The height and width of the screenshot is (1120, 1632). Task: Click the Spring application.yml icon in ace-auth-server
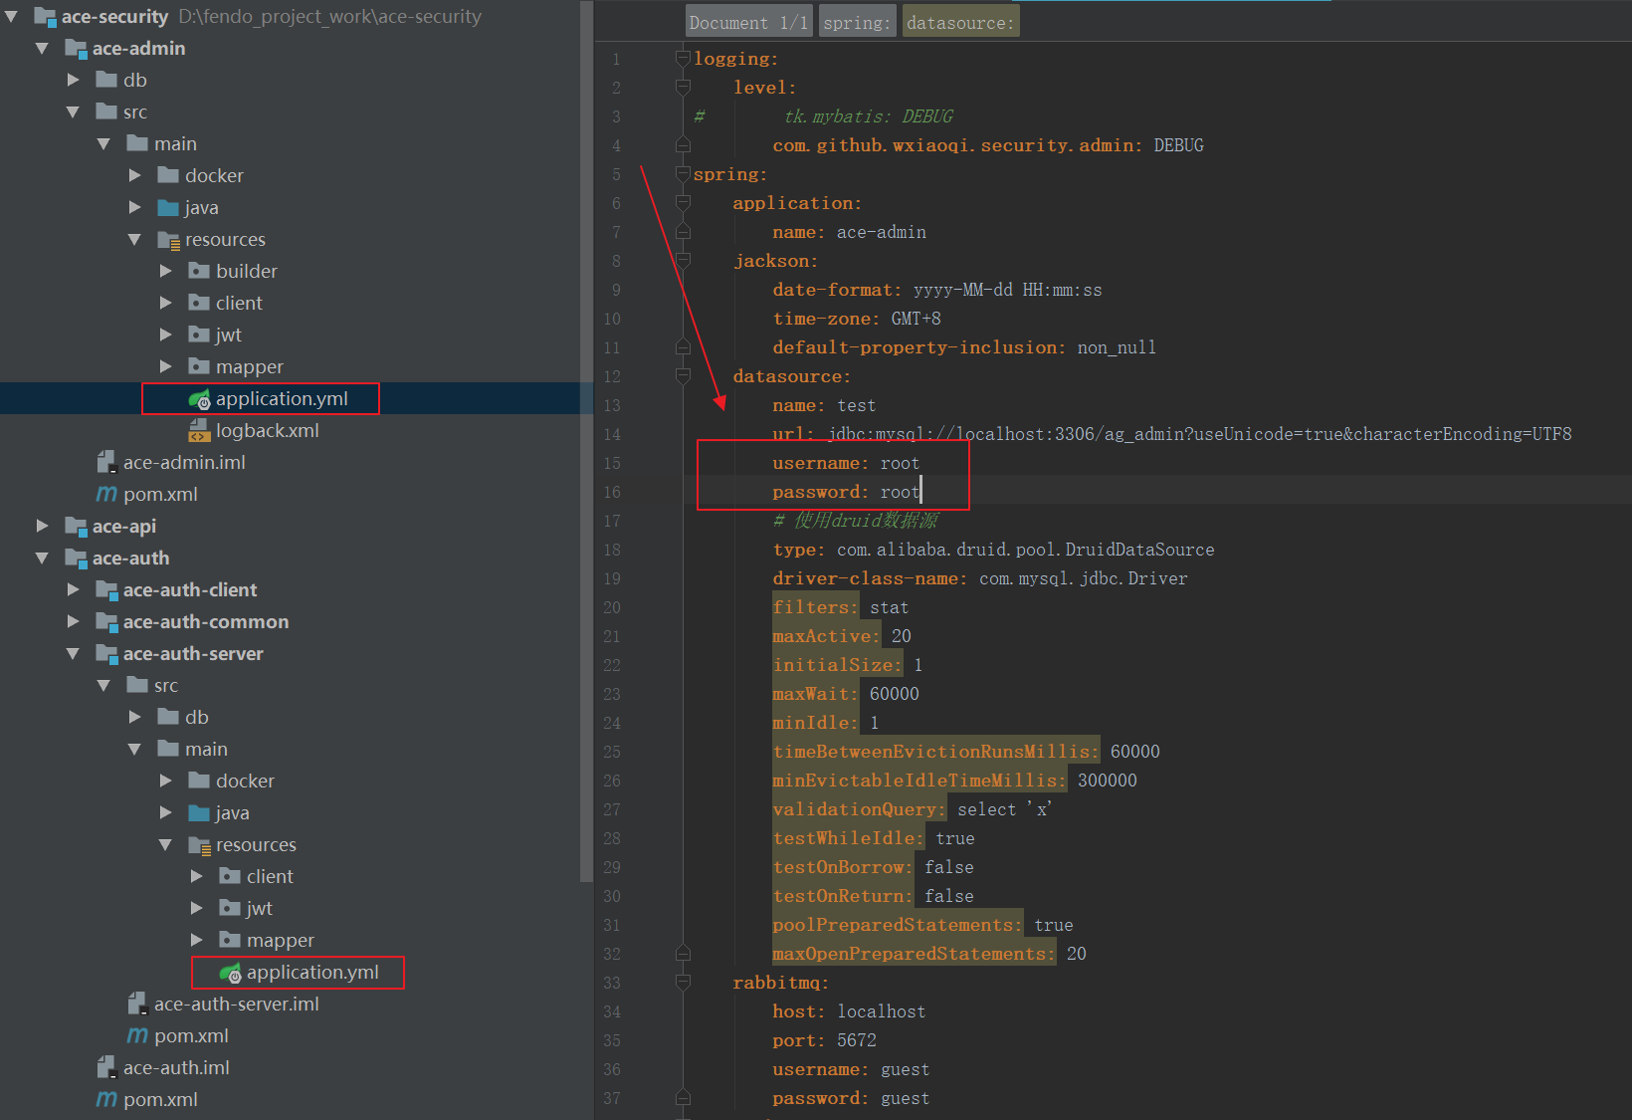tap(230, 973)
